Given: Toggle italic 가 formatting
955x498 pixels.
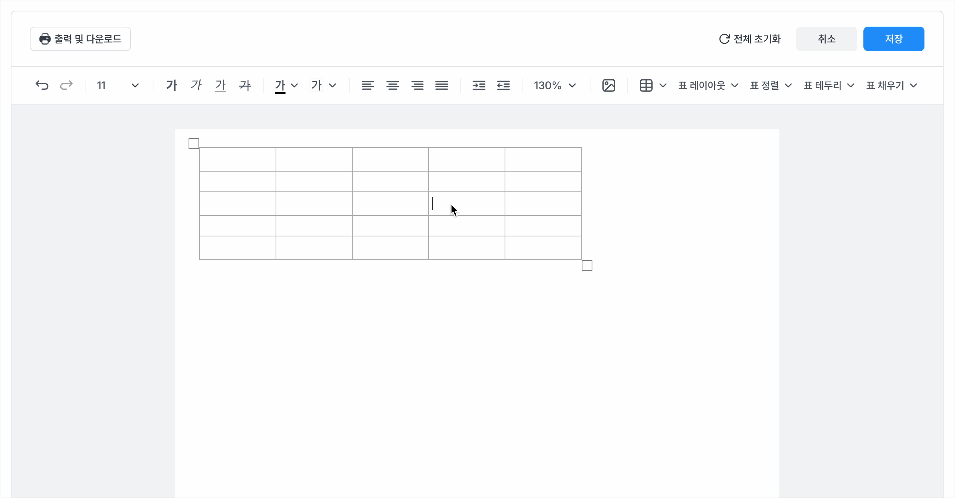Looking at the screenshot, I should pos(196,85).
